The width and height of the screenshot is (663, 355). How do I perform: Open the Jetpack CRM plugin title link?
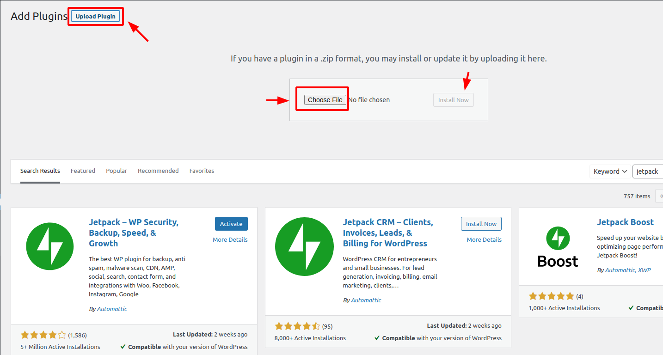click(x=388, y=233)
